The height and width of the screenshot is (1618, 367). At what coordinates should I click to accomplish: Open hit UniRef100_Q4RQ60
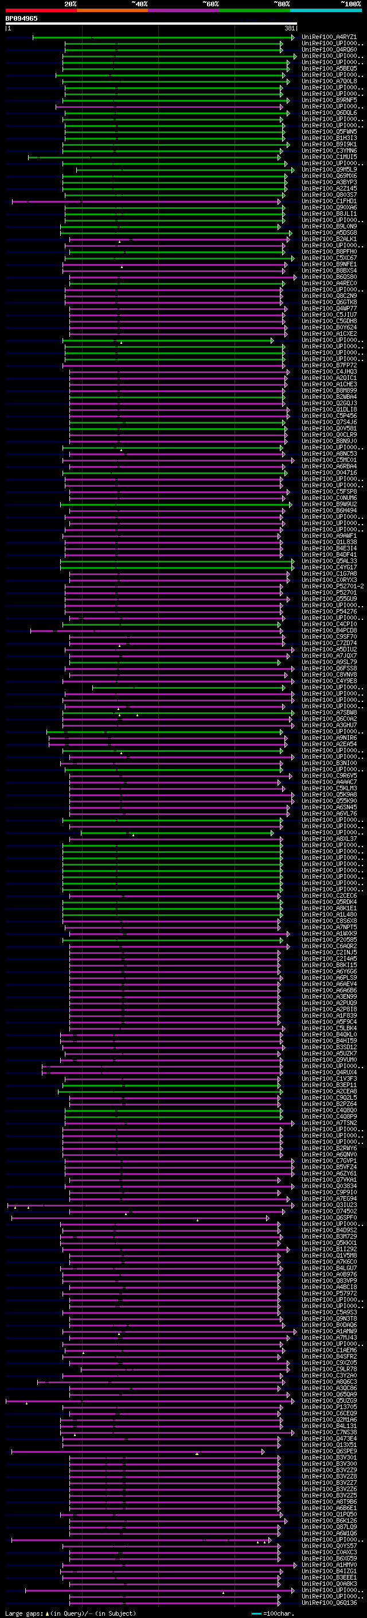coord(329,49)
